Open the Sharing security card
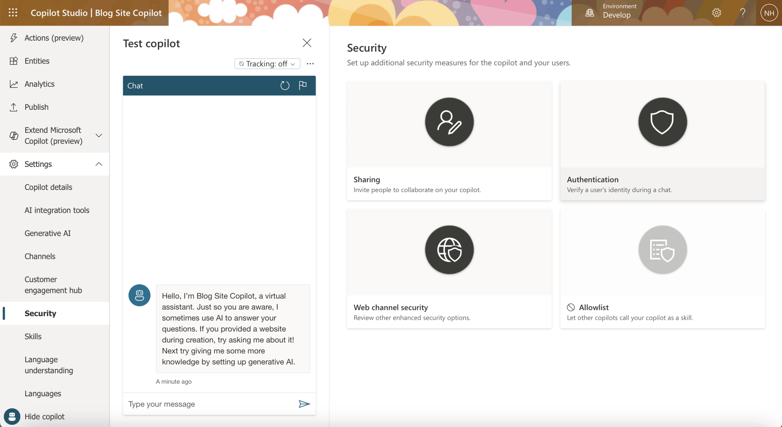This screenshot has height=427, width=782. coord(449,141)
